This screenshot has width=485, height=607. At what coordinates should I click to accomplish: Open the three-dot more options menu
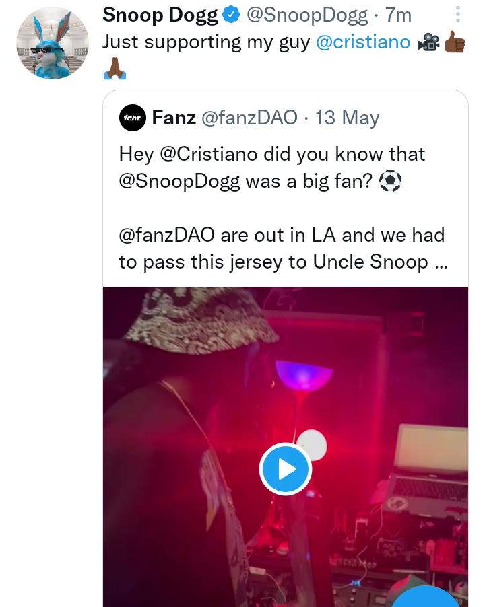tap(458, 15)
